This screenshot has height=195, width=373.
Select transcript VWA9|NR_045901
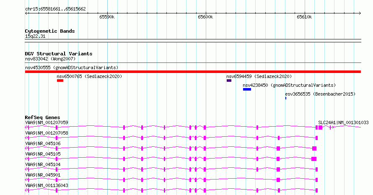43,175
